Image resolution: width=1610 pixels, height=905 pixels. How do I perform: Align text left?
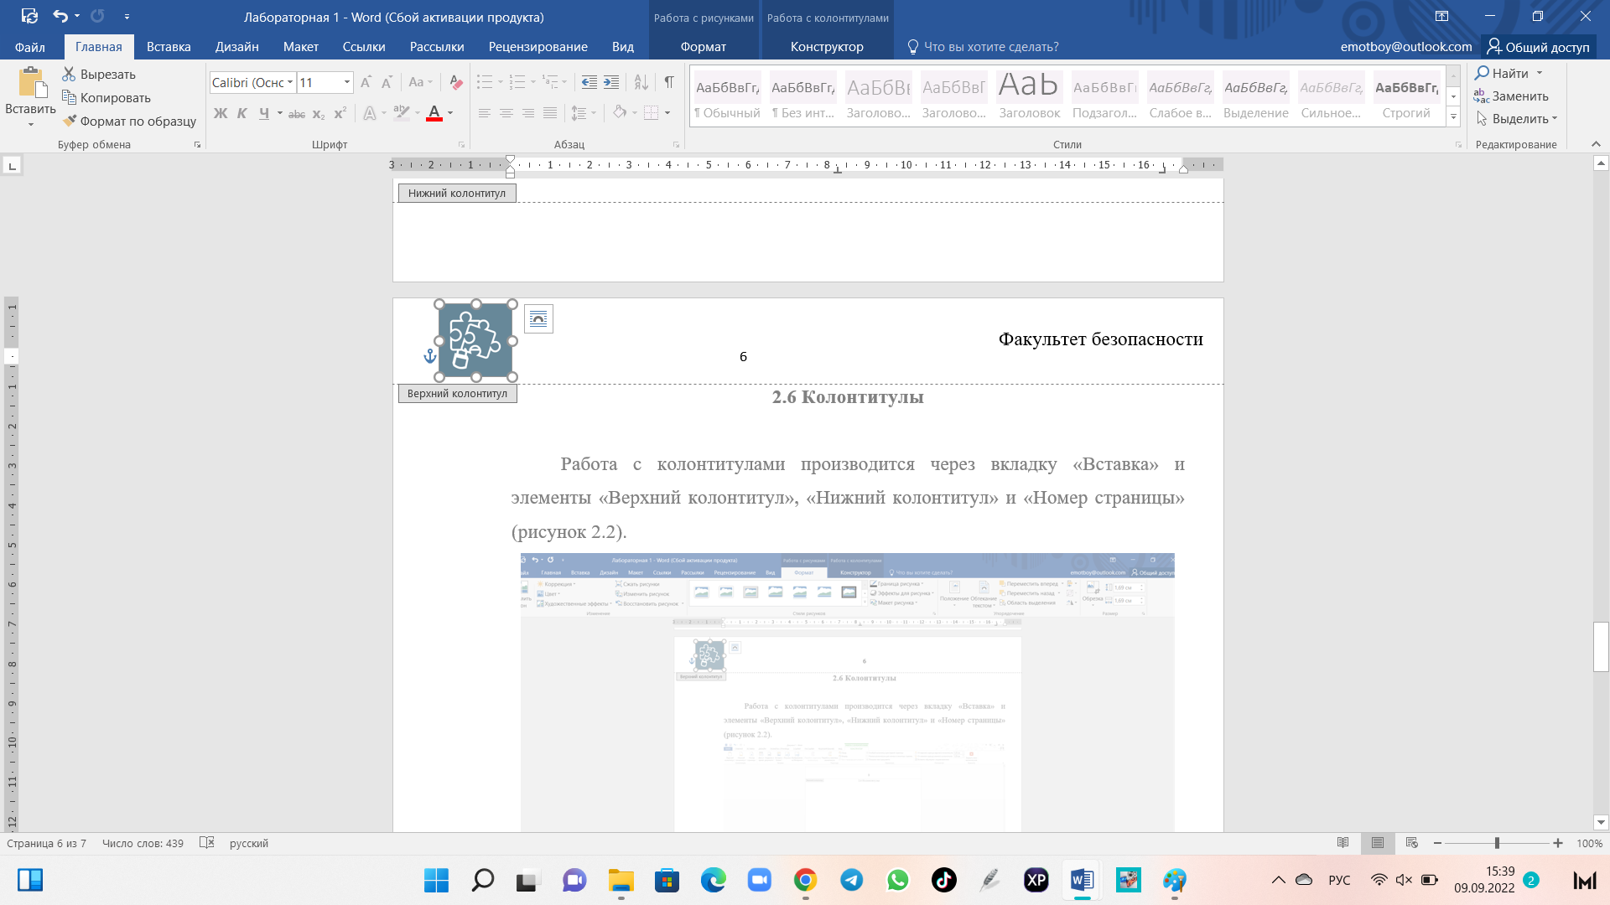point(485,113)
